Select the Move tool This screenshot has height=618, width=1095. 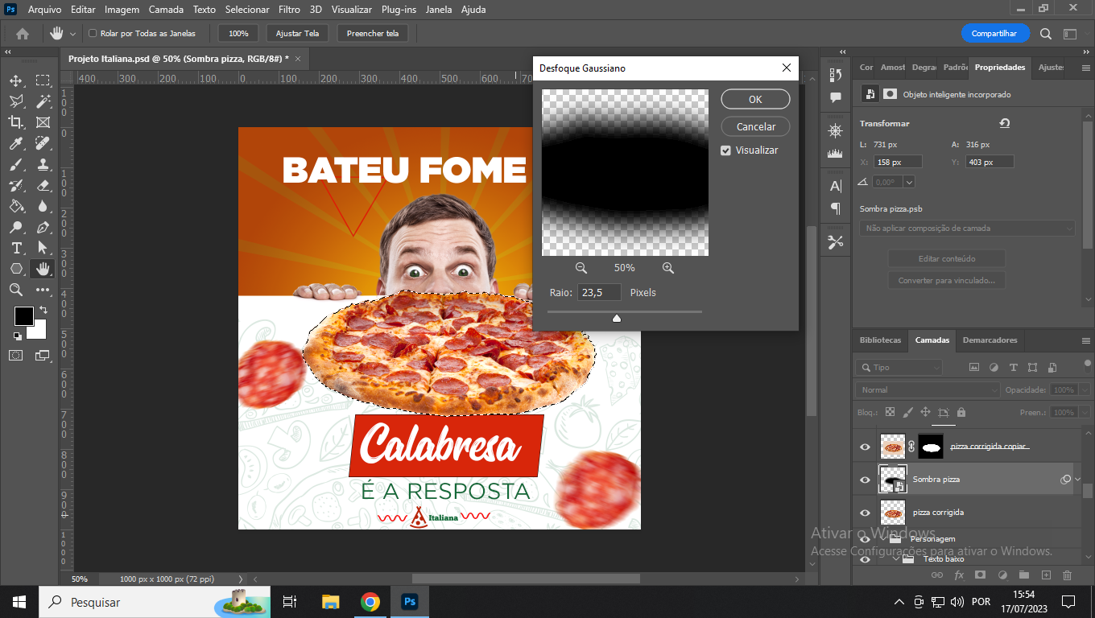point(16,80)
